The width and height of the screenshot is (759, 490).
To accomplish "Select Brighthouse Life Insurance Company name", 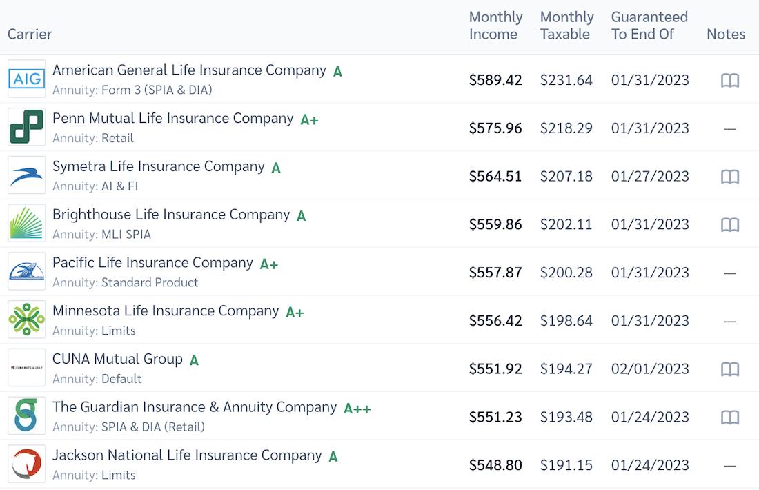I will [x=170, y=215].
